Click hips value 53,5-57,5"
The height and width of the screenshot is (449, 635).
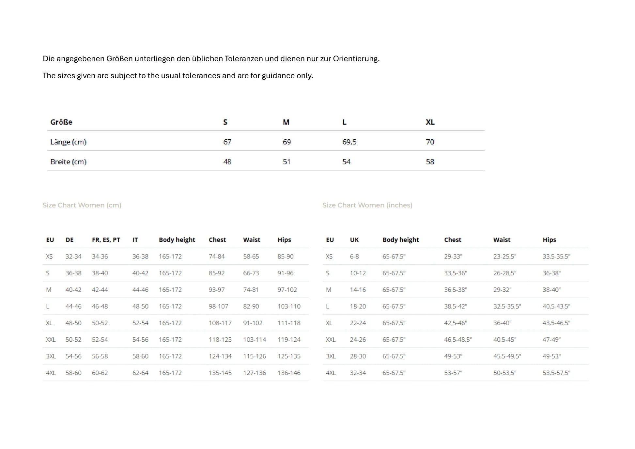pos(556,373)
